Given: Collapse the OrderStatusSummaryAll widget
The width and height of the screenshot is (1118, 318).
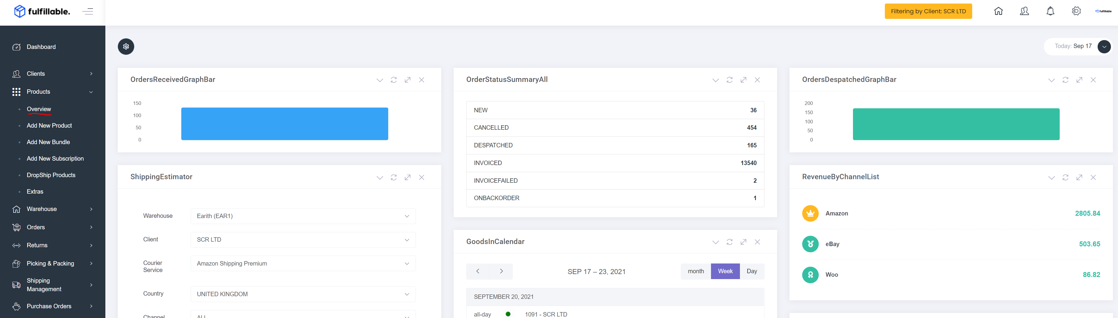Looking at the screenshot, I should click(716, 80).
